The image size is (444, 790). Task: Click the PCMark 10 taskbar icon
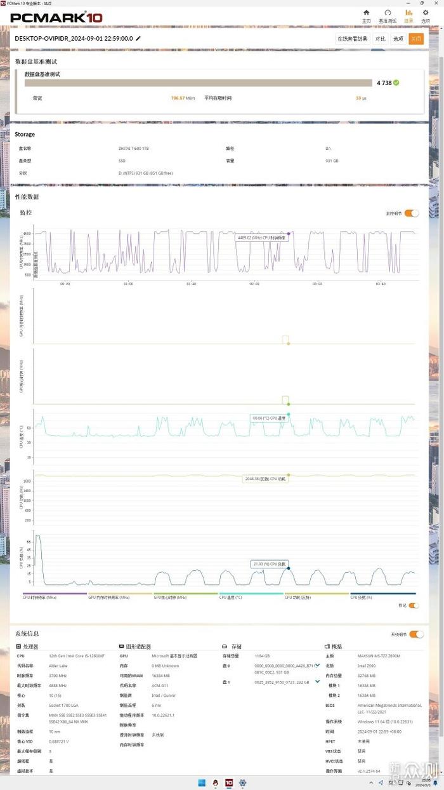229,782
